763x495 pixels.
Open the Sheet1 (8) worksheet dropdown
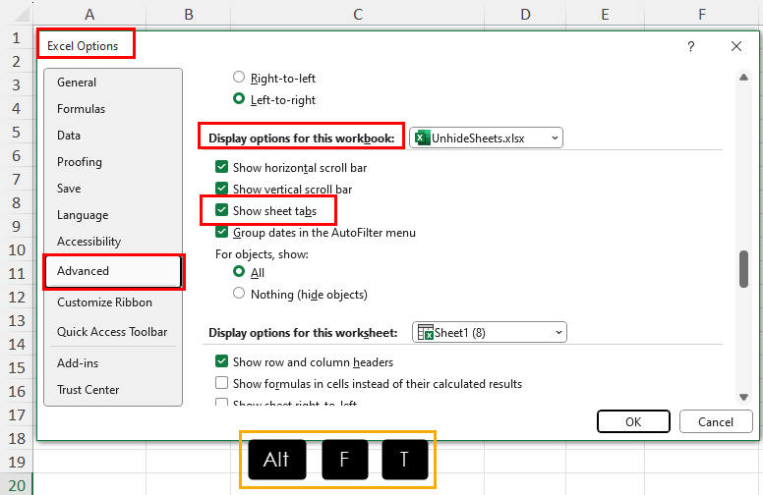(x=490, y=333)
